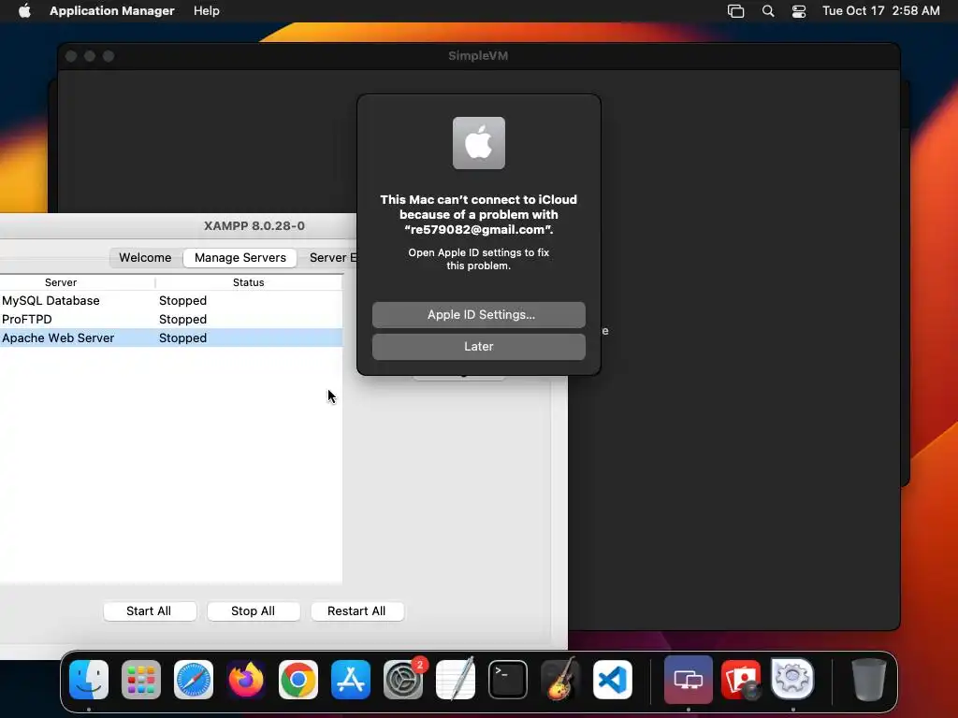
Task: Click Stopped status of MySQL Database
Action: click(182, 300)
